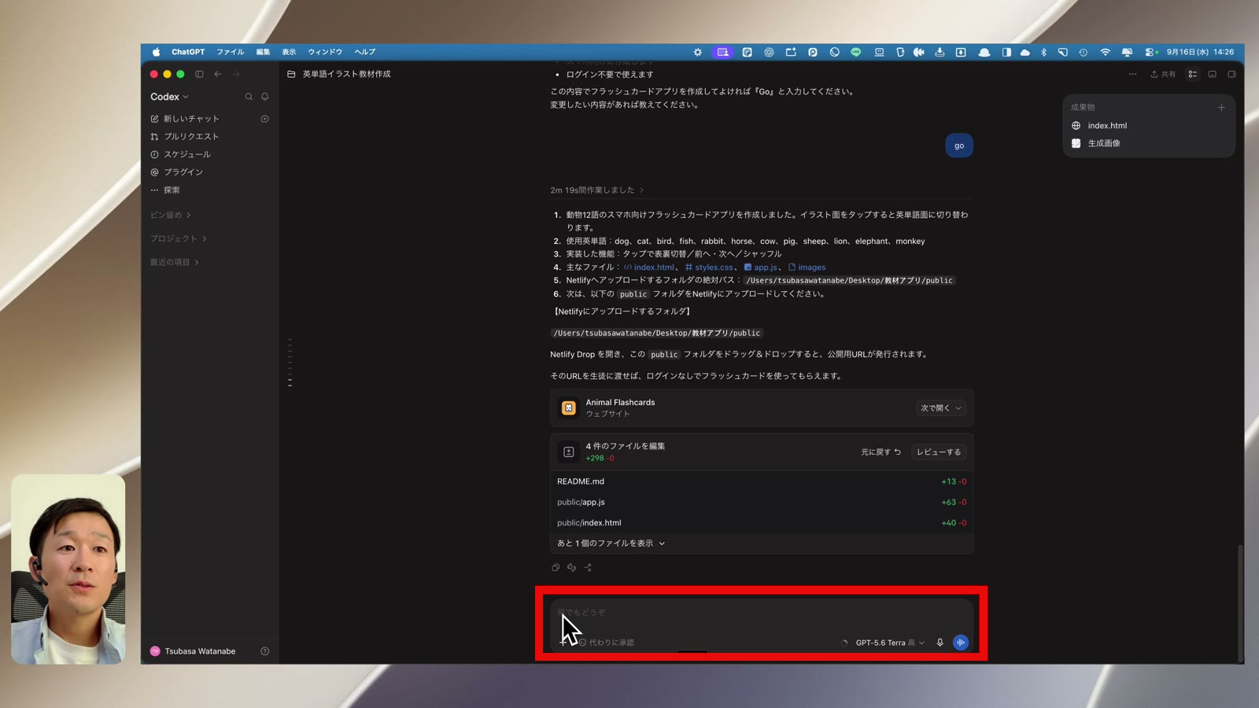
Task: Click the folder icon beside 英単語イラスト教材作成
Action: click(291, 74)
